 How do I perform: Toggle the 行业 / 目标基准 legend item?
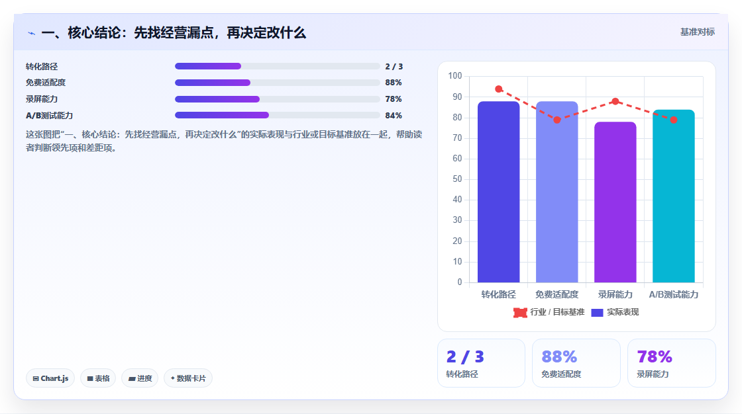(549, 312)
